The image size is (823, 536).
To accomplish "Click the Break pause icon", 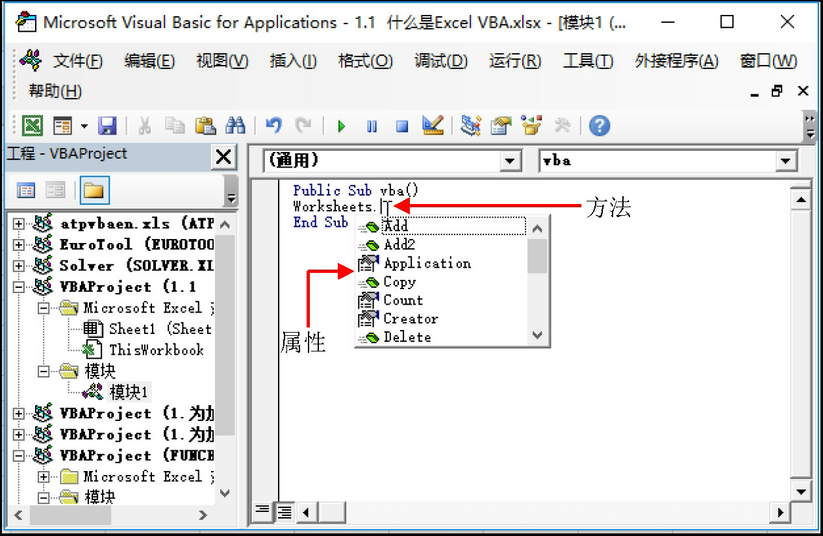I will coord(372,126).
